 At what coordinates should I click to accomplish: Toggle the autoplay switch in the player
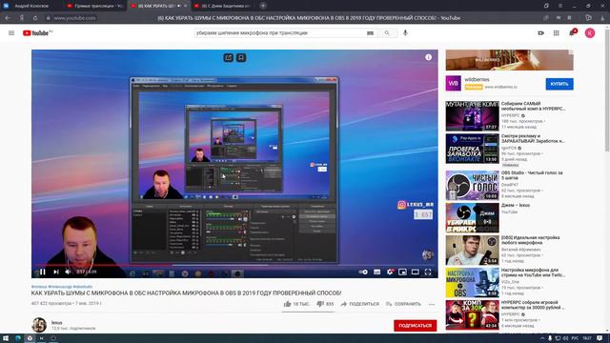click(363, 272)
